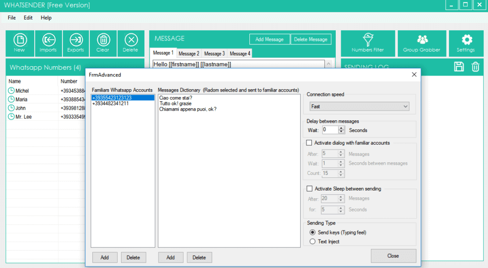Click the Seconds between messages Wait spinner
The width and height of the screenshot is (488, 268).
pyautogui.click(x=341, y=163)
